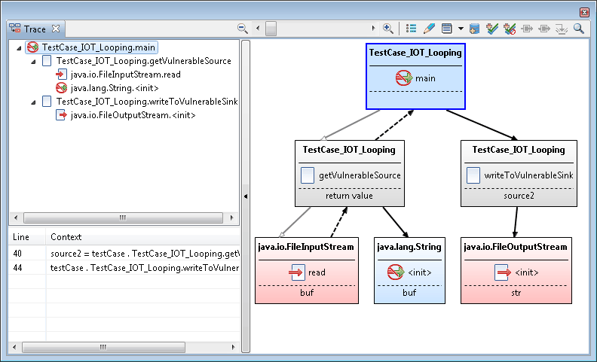Screen dimensions: 597x362
Task: Click the checkmark icon with red prohibition sign
Action: 510,29
